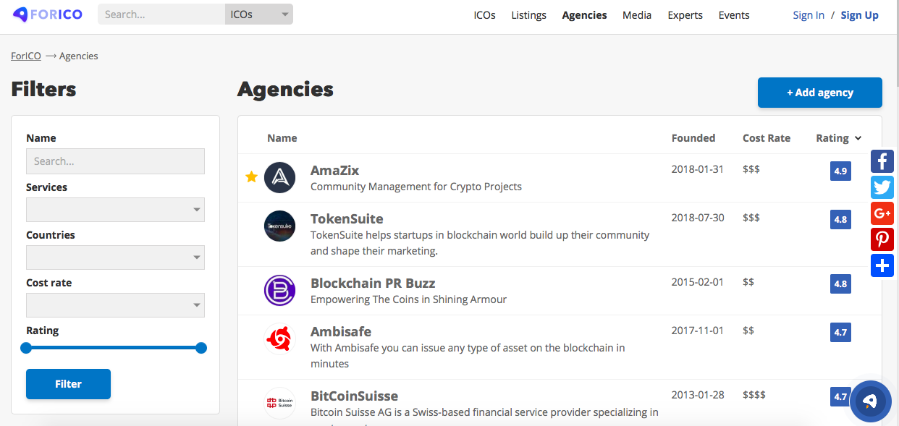Click AmaZix $$$ cost rate
The height and width of the screenshot is (426, 899).
click(751, 169)
